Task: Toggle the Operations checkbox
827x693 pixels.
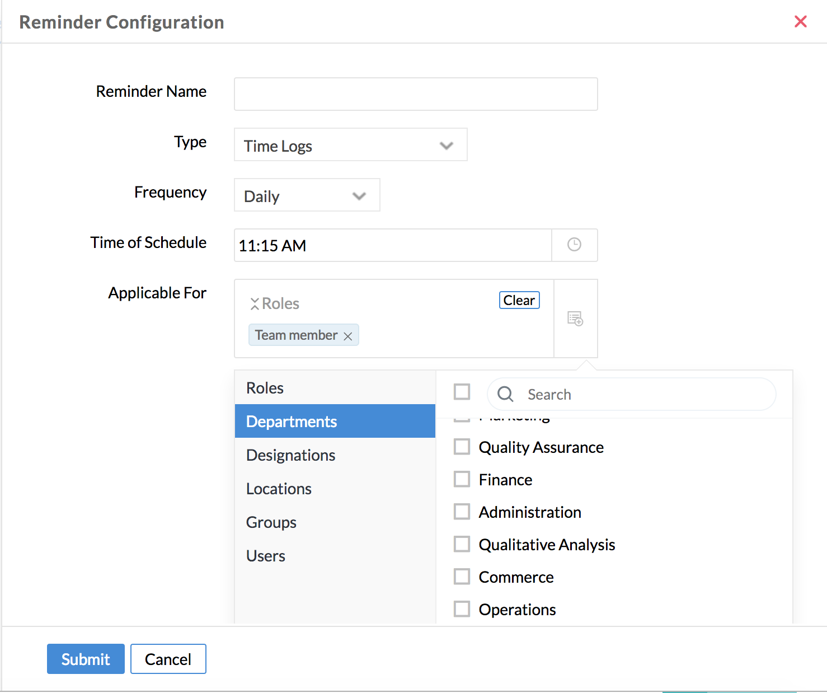Action: (x=462, y=609)
